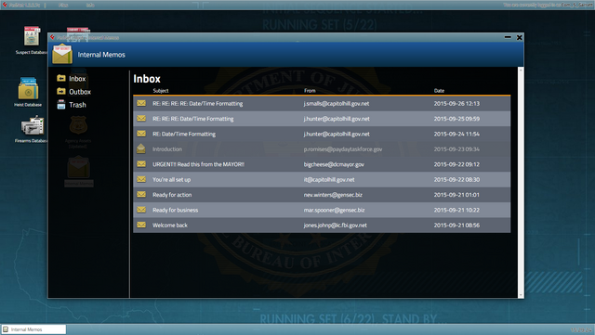The height and width of the screenshot is (335, 595).
Task: Open the Firearms Database desktop icon
Action: click(33, 126)
